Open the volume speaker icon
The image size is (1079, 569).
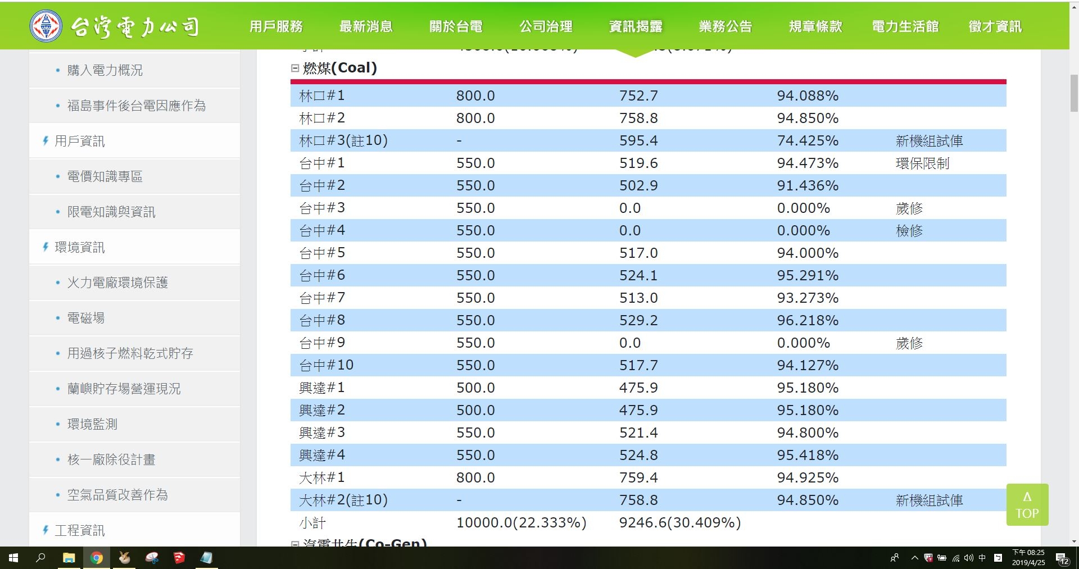pos(968,558)
